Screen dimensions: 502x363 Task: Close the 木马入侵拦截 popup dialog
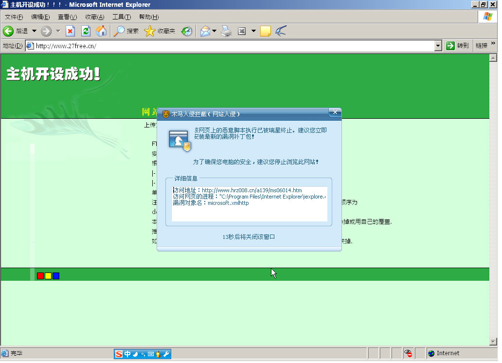point(335,112)
